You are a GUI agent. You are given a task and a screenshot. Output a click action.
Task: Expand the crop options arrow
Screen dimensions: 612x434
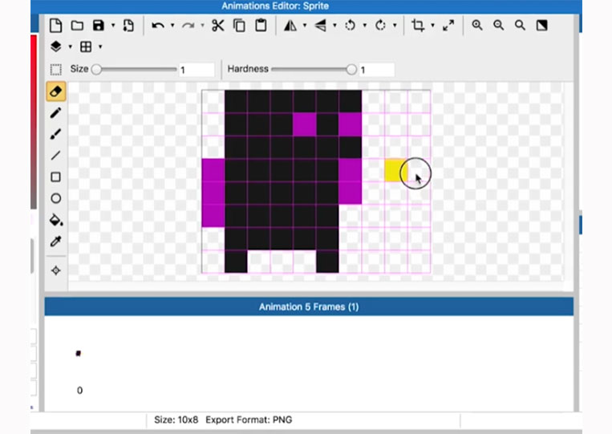point(433,26)
